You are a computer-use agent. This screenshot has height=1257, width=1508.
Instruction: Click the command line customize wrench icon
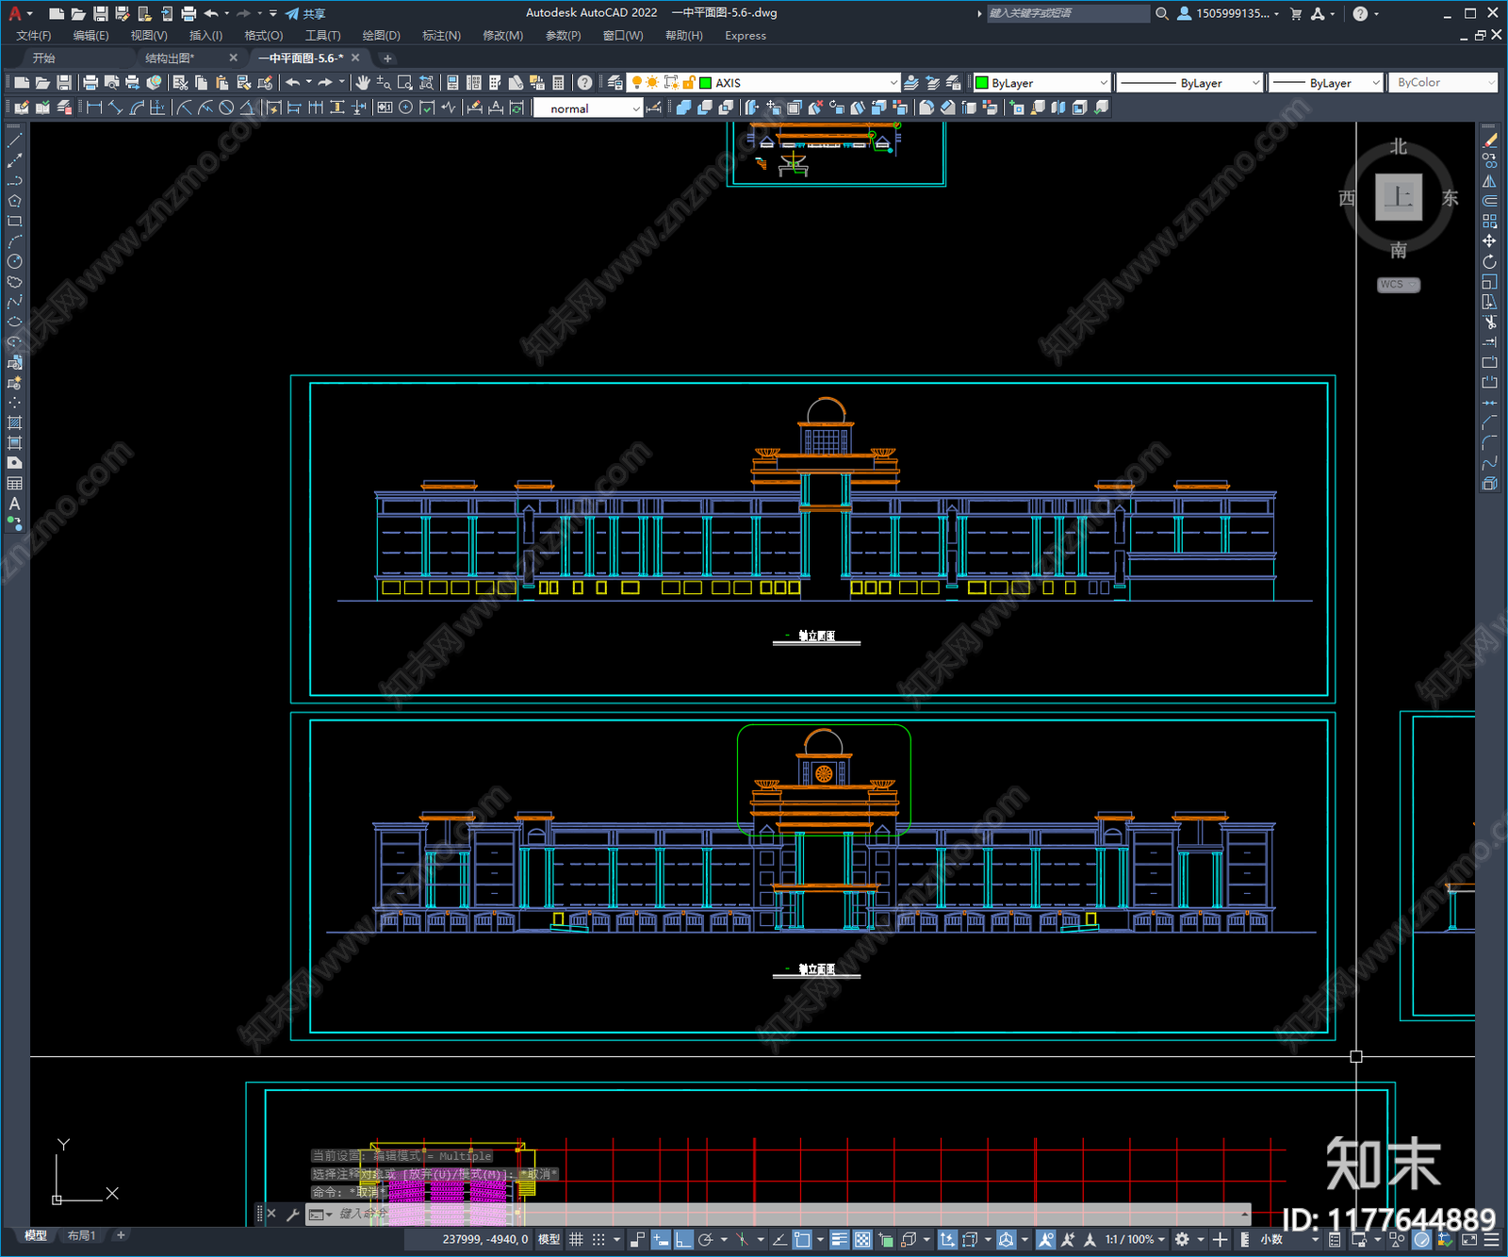pyautogui.click(x=292, y=1215)
